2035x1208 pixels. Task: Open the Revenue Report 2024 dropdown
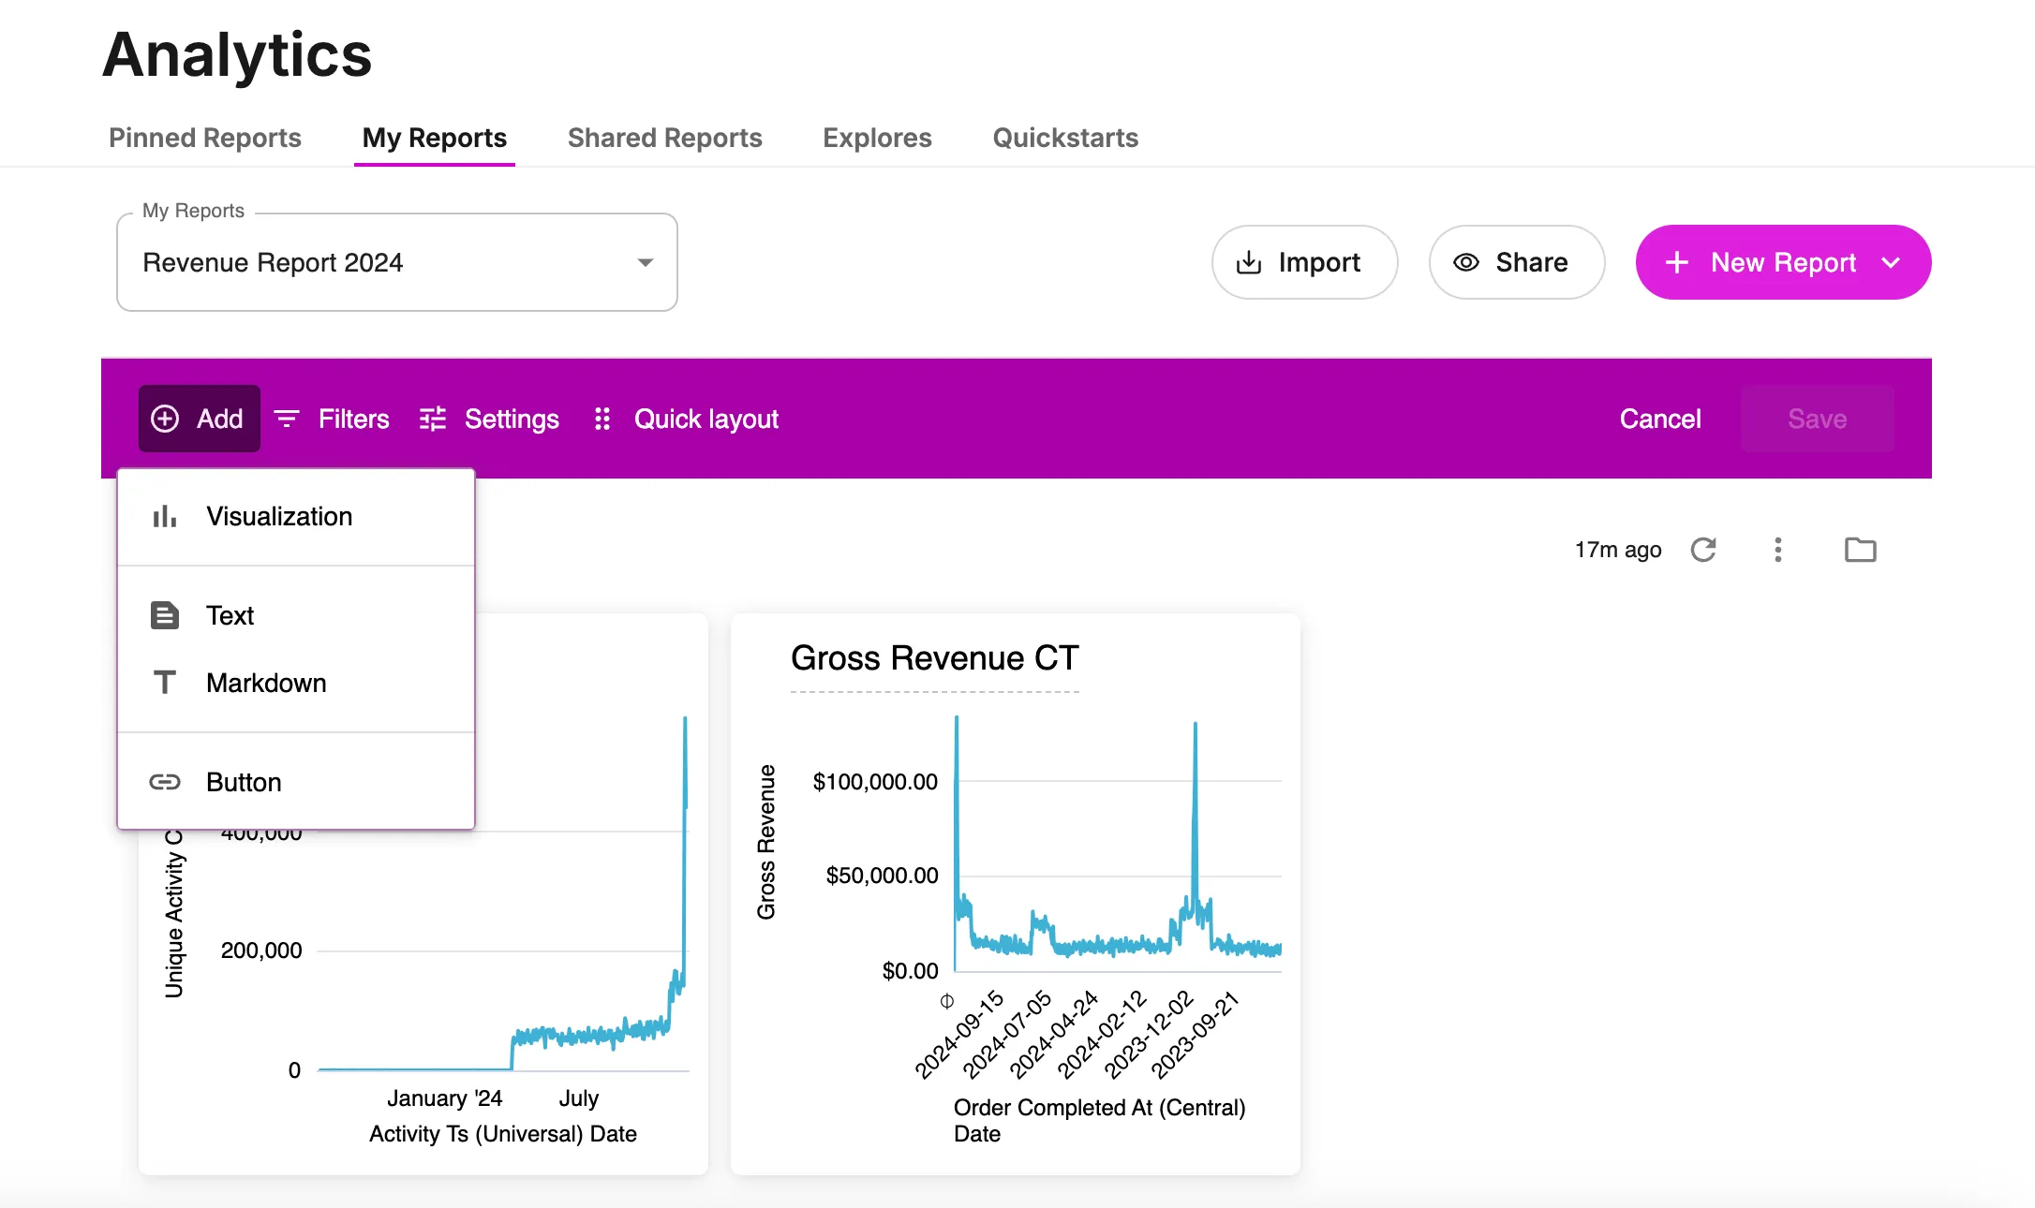[x=397, y=262]
